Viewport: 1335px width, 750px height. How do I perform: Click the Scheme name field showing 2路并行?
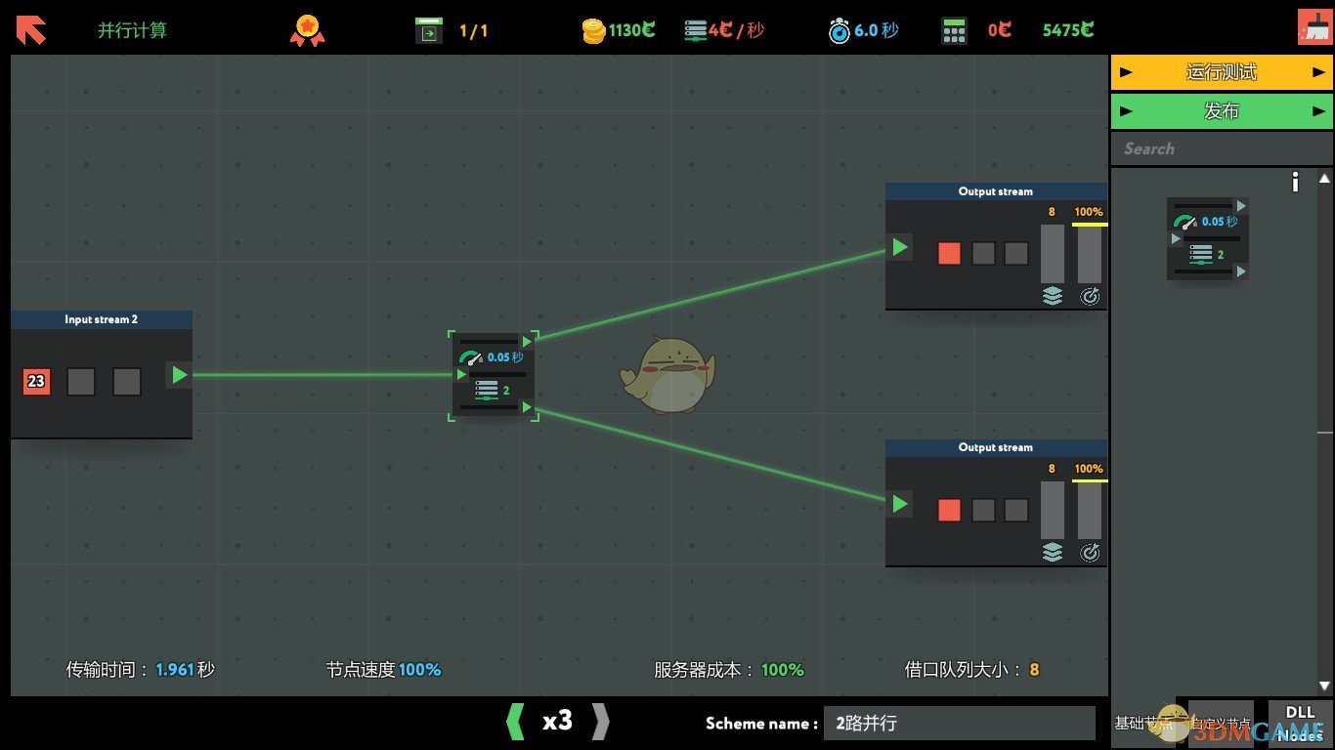(x=960, y=724)
